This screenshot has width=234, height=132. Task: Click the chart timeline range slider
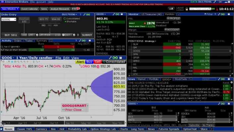63,123
